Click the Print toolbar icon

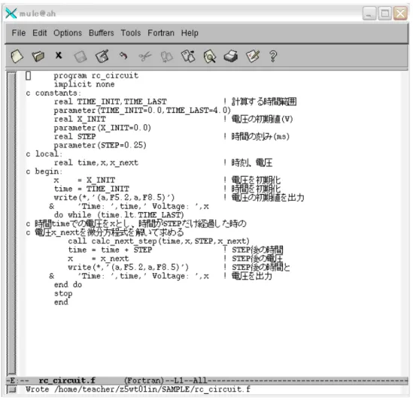[x=231, y=56]
